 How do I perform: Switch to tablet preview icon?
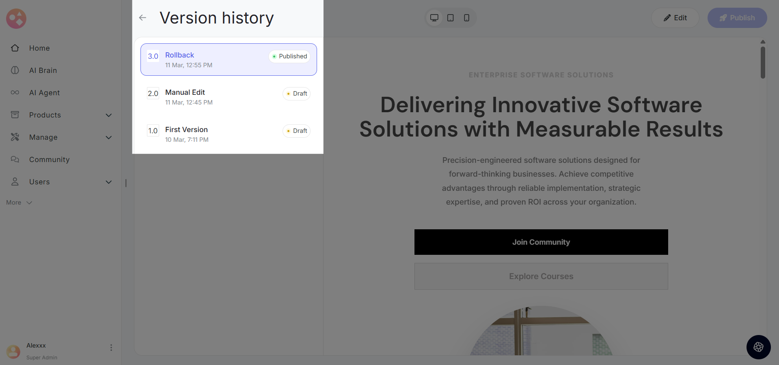[x=451, y=18]
